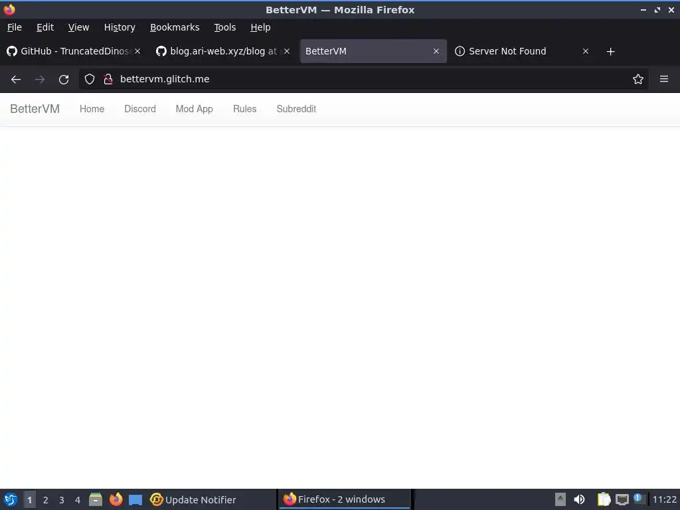Image resolution: width=680 pixels, height=510 pixels.
Task: Go back to the previous page
Action: [16, 80]
